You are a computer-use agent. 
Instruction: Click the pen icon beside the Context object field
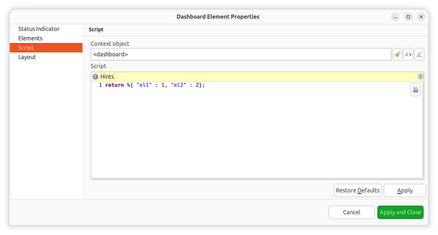(x=397, y=54)
